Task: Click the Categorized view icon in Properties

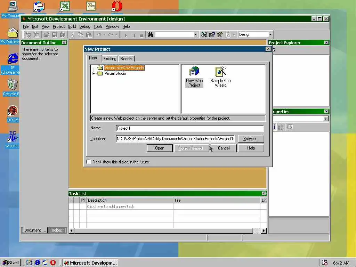Action: point(281,127)
